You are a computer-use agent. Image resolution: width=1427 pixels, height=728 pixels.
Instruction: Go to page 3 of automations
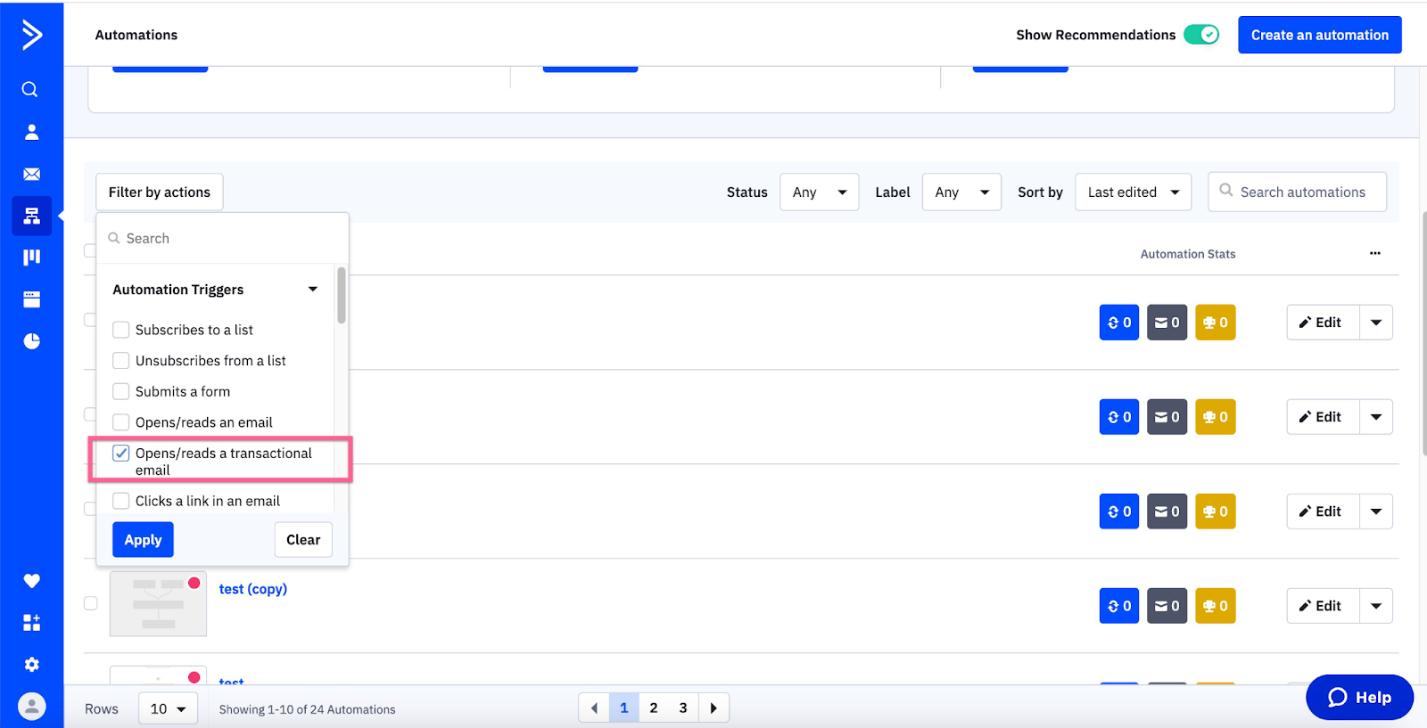tap(683, 708)
